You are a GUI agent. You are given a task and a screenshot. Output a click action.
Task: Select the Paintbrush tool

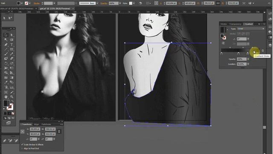pyautogui.click(x=6, y=54)
